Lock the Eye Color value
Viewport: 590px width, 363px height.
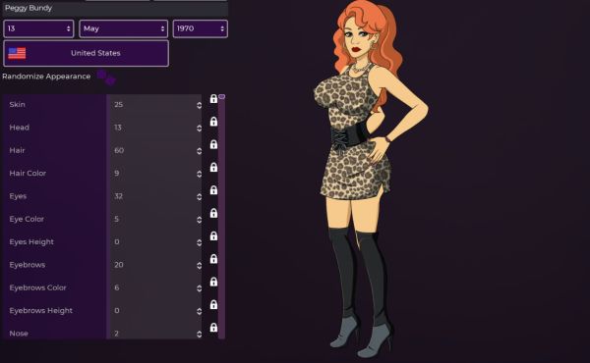click(x=213, y=213)
